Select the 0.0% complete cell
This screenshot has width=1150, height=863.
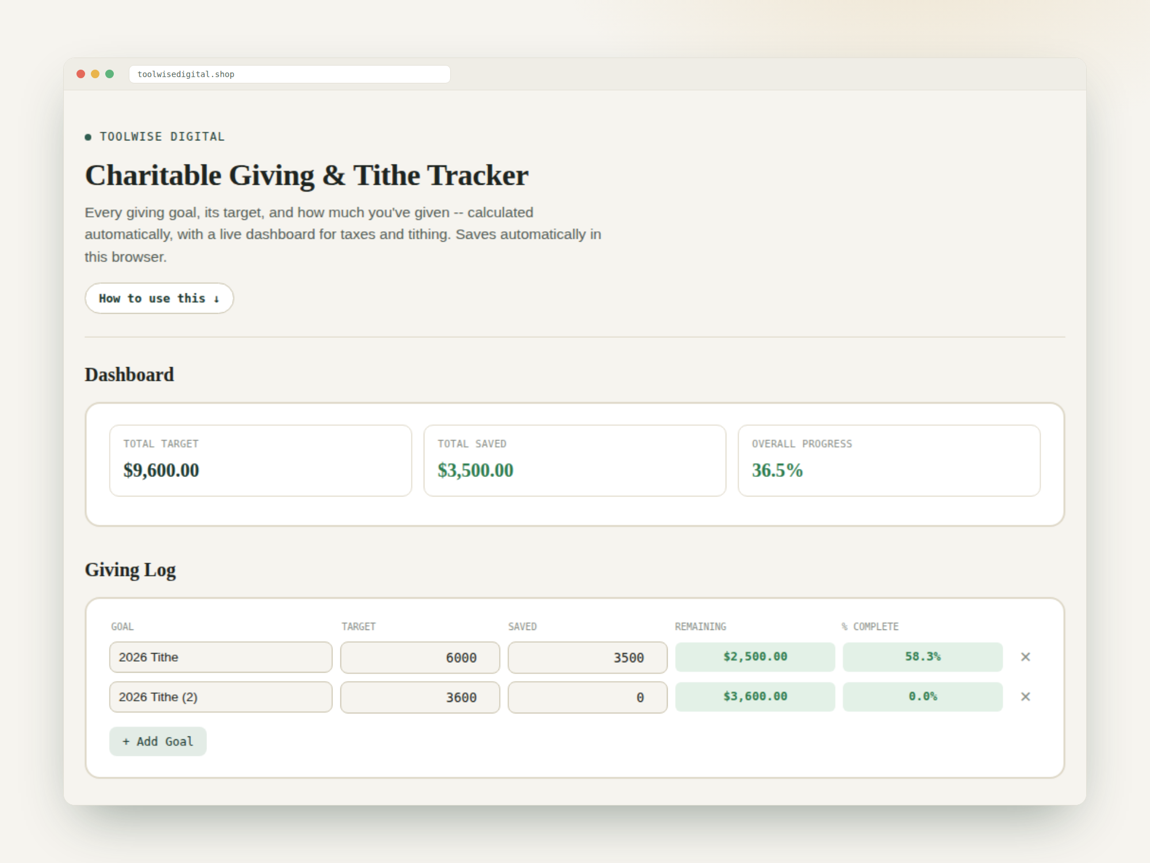tap(923, 697)
